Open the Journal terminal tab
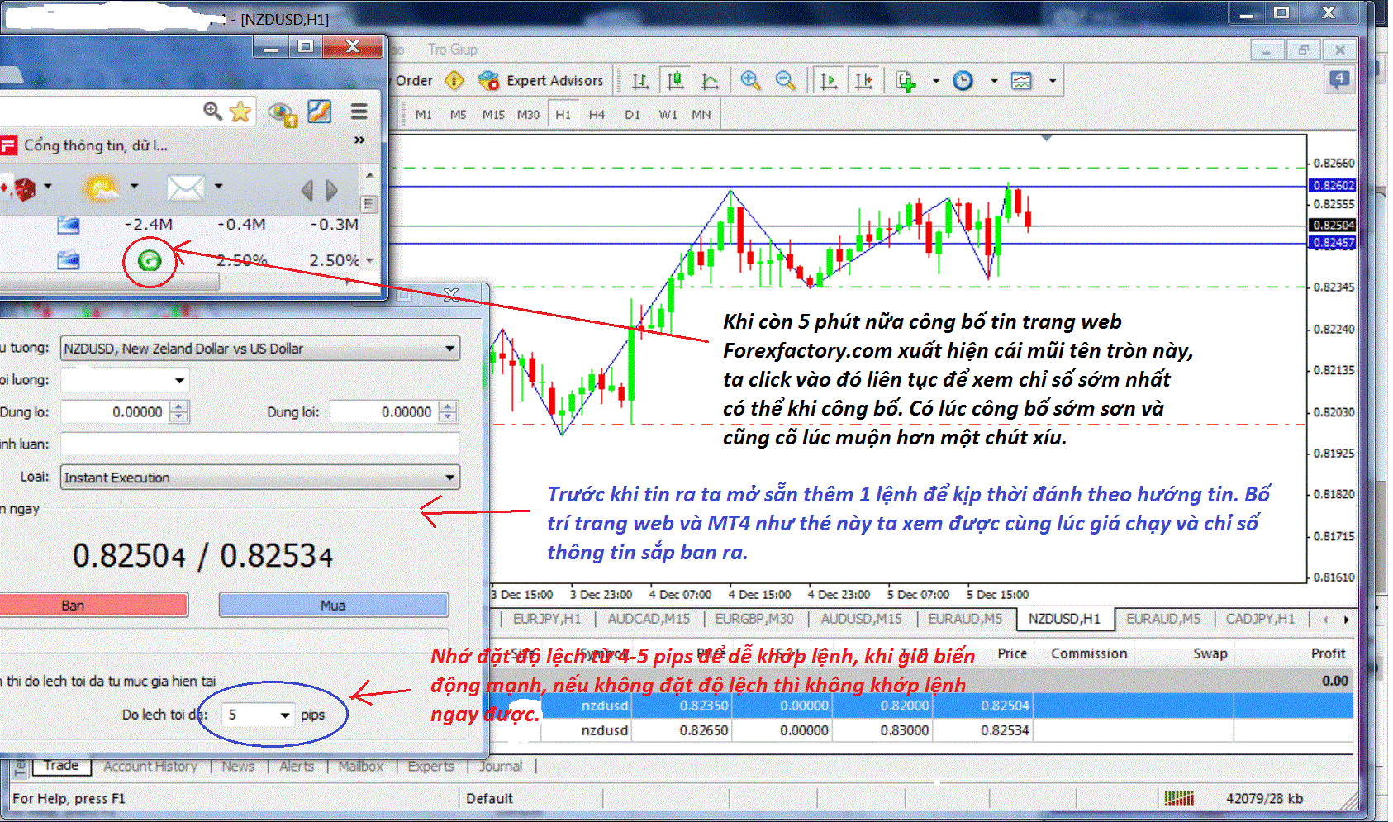 coord(501,767)
